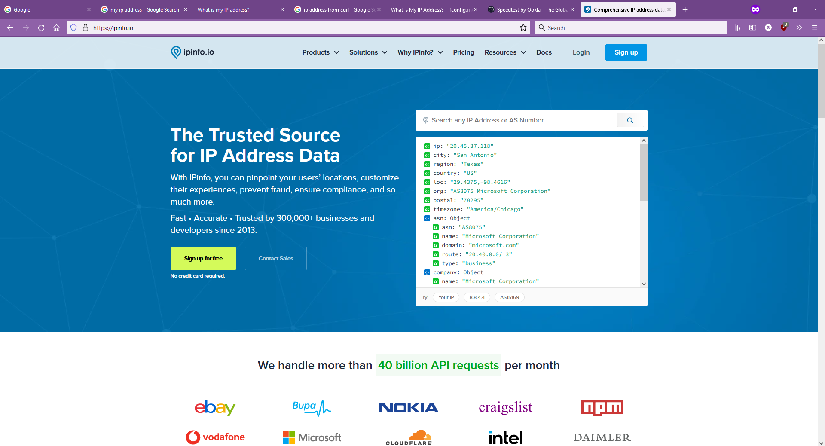Close the 'What is my IP address?' tab

pyautogui.click(x=282, y=10)
